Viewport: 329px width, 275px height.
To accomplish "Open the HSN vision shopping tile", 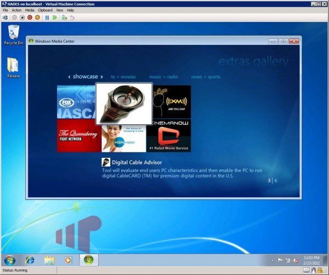I will (124, 139).
